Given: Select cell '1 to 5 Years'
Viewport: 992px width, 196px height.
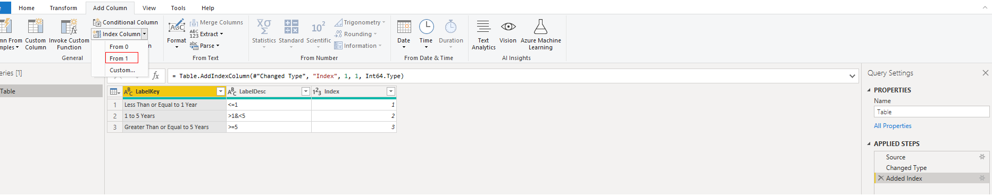Looking at the screenshot, I should pyautogui.click(x=174, y=116).
